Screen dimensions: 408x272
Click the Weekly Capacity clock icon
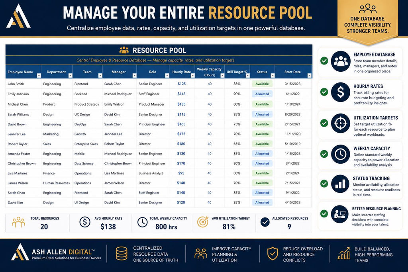(341, 154)
